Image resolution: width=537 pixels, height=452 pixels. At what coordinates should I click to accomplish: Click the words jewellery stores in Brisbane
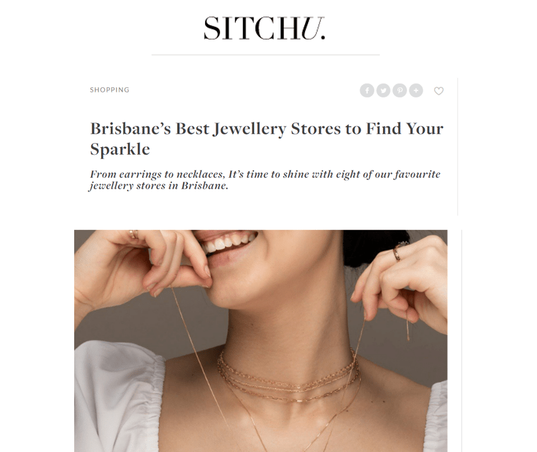click(158, 185)
